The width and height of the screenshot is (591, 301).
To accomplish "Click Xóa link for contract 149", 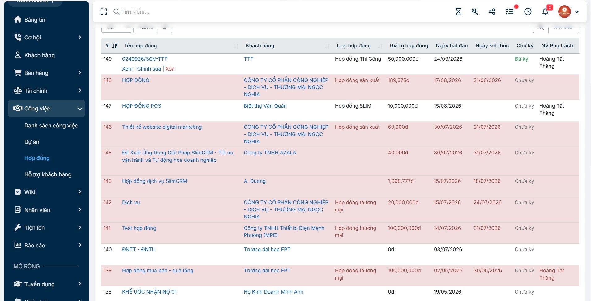I will (170, 69).
